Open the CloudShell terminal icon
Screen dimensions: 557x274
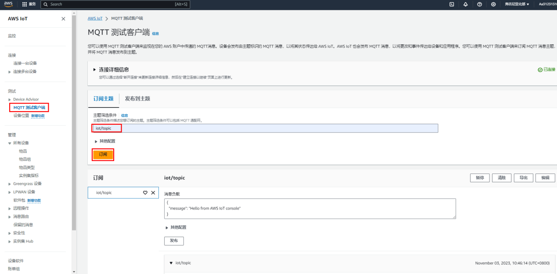point(452,4)
